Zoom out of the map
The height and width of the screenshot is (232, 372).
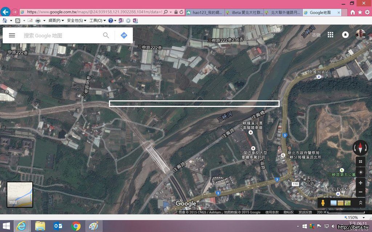click(360, 192)
